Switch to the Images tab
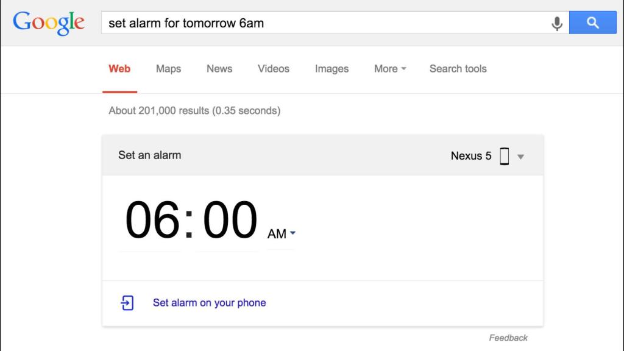Image resolution: width=624 pixels, height=351 pixels. (331, 69)
